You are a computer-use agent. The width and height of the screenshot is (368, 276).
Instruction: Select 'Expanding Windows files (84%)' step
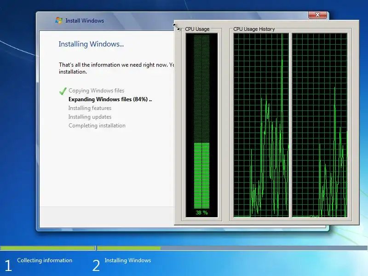point(110,99)
